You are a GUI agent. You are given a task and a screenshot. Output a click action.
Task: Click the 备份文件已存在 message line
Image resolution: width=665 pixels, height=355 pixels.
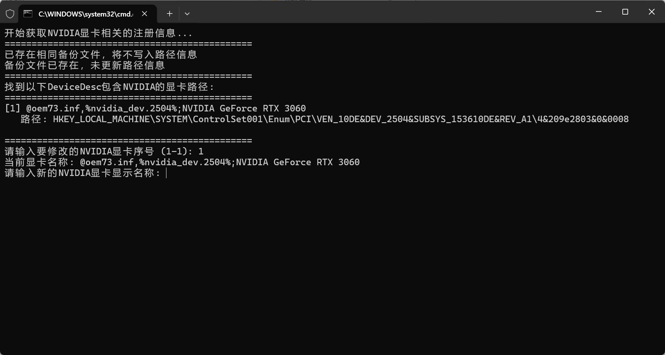[85, 66]
